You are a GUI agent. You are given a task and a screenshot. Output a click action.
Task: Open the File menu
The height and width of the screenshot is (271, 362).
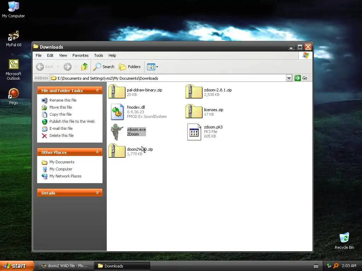tap(39, 55)
